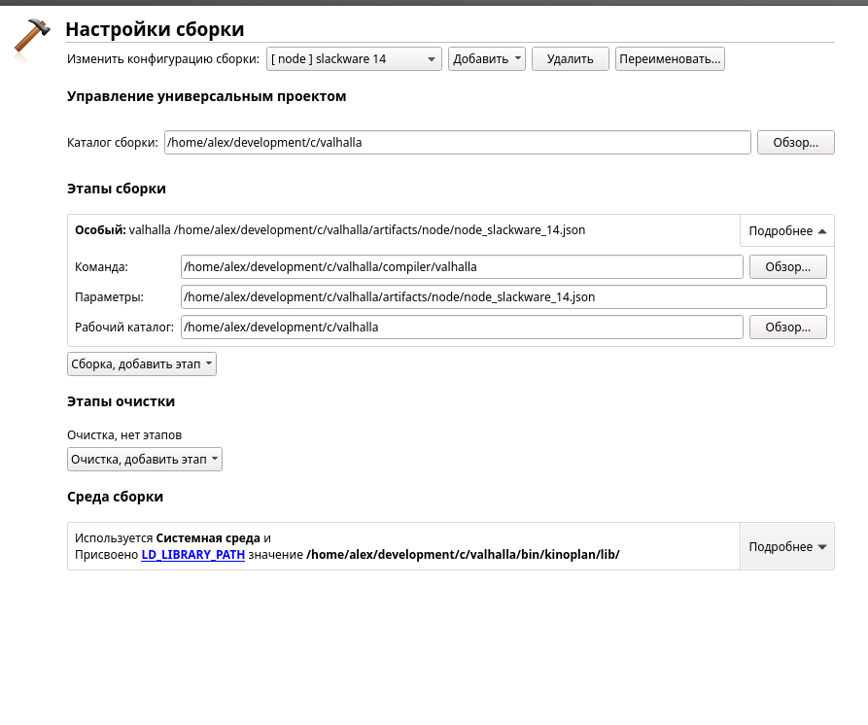
Task: Browse for Рабочий каталог with Обзор...
Action: [x=787, y=328]
